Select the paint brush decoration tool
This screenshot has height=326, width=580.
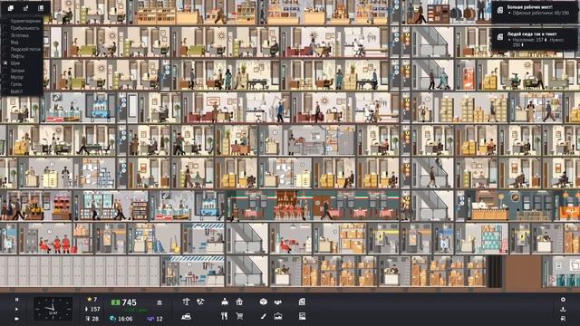(263, 316)
